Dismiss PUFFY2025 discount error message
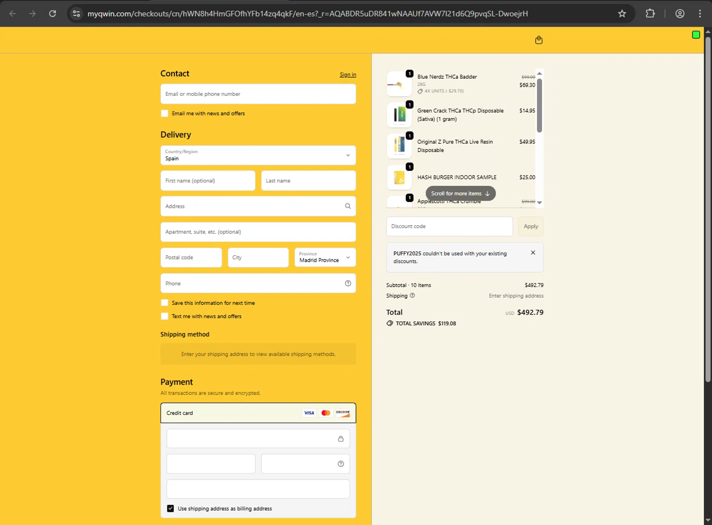712x525 pixels. pos(533,253)
